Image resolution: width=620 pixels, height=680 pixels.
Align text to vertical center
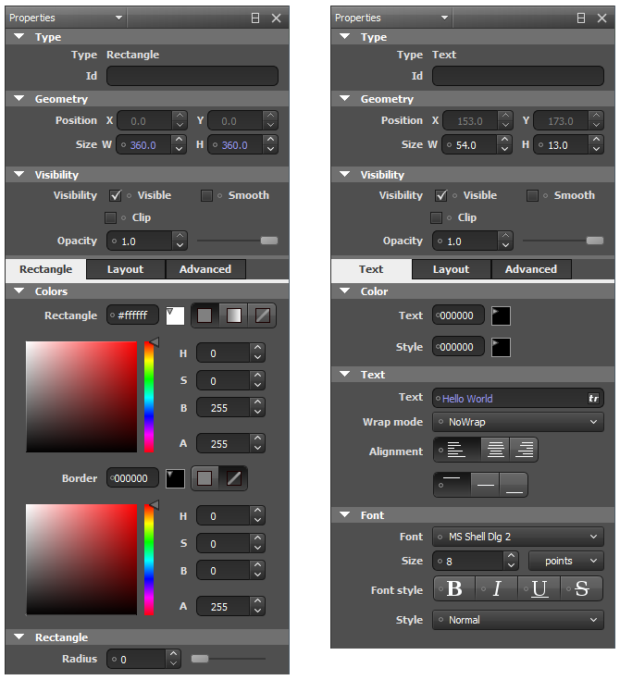point(485,485)
